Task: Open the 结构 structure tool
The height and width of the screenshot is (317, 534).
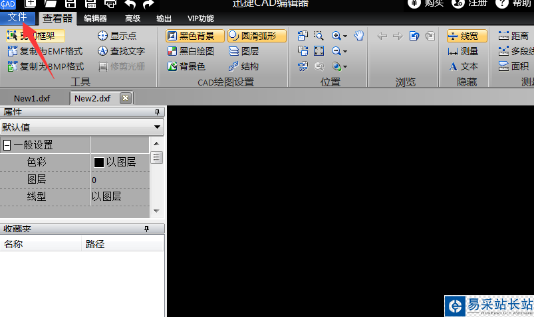Action: click(243, 66)
